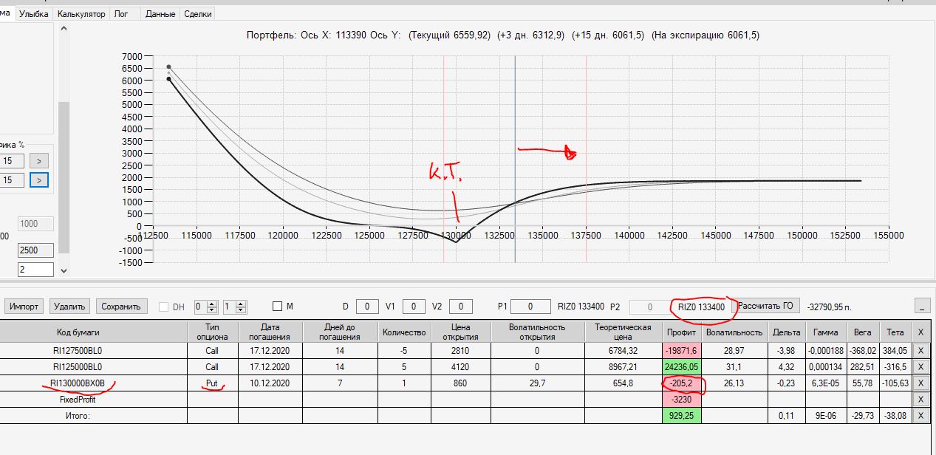
Task: Click the Тип опциона column header
Action: [x=213, y=332]
